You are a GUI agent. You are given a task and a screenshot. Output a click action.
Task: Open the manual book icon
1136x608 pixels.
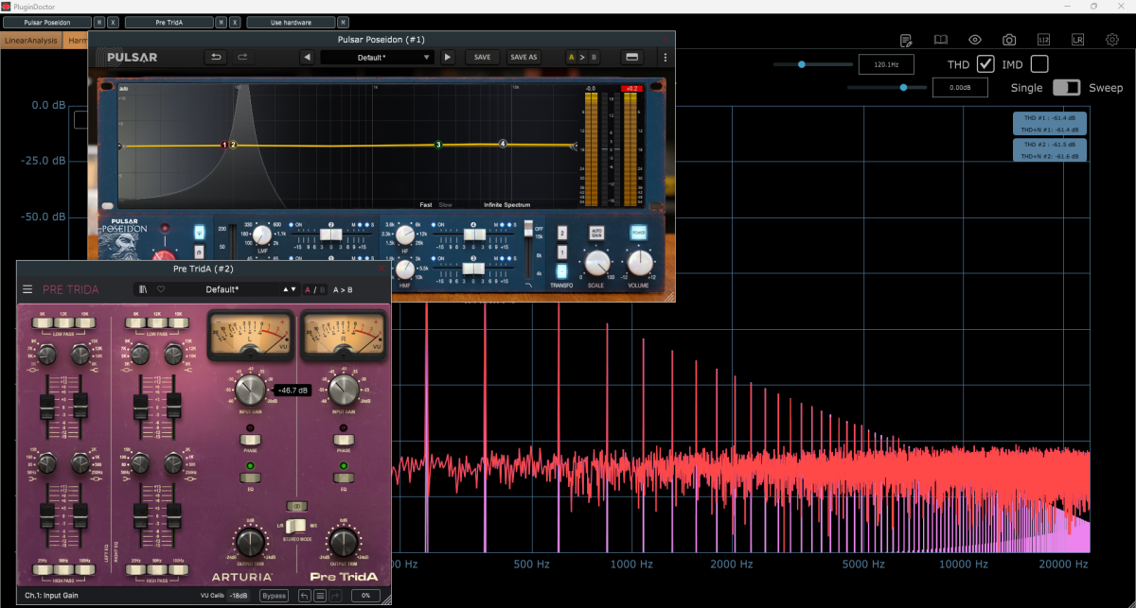tap(941, 41)
